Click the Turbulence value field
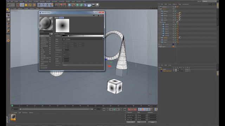The width and height of the screenshot is (225, 126). [x=66, y=50]
